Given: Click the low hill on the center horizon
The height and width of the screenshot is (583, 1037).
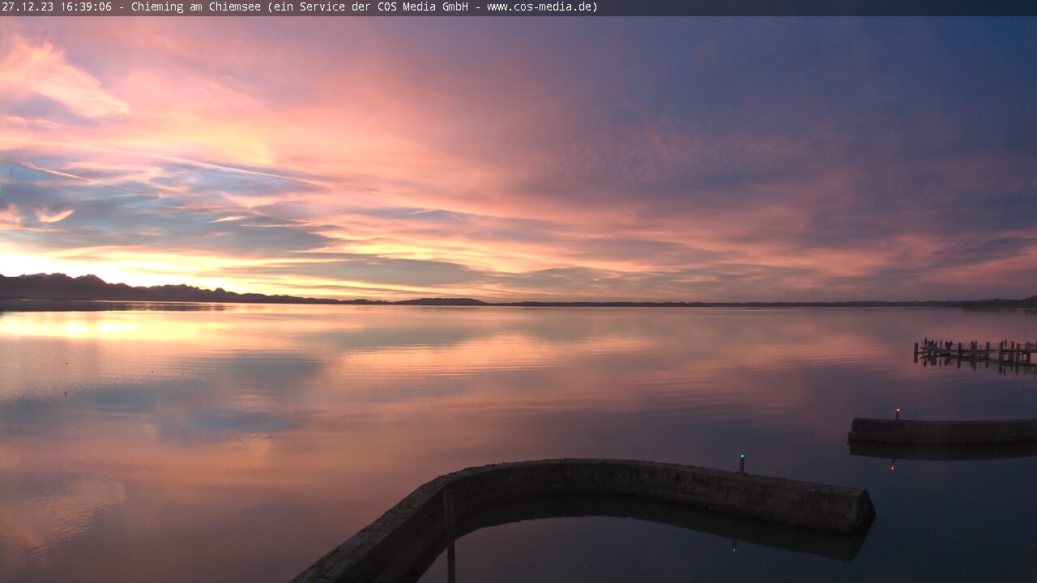Looking at the screenshot, I should click(x=442, y=301).
